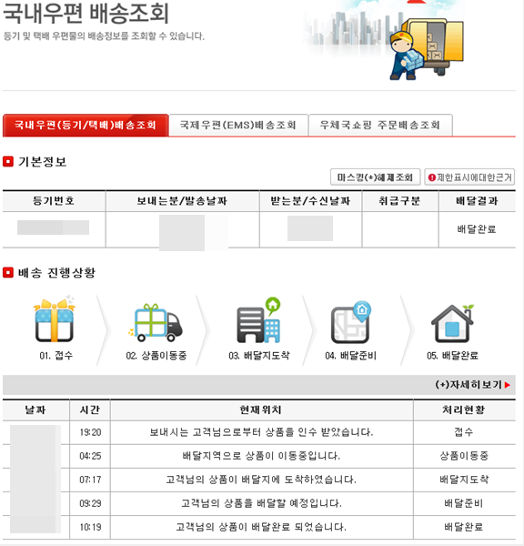
Task: Click 배달준비 status in 처리현황 column
Action: point(464,503)
